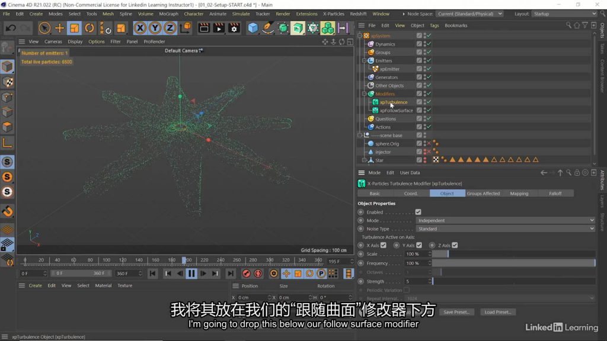The image size is (607, 341).
Task: Pause the animation playback
Action: tap(191, 274)
